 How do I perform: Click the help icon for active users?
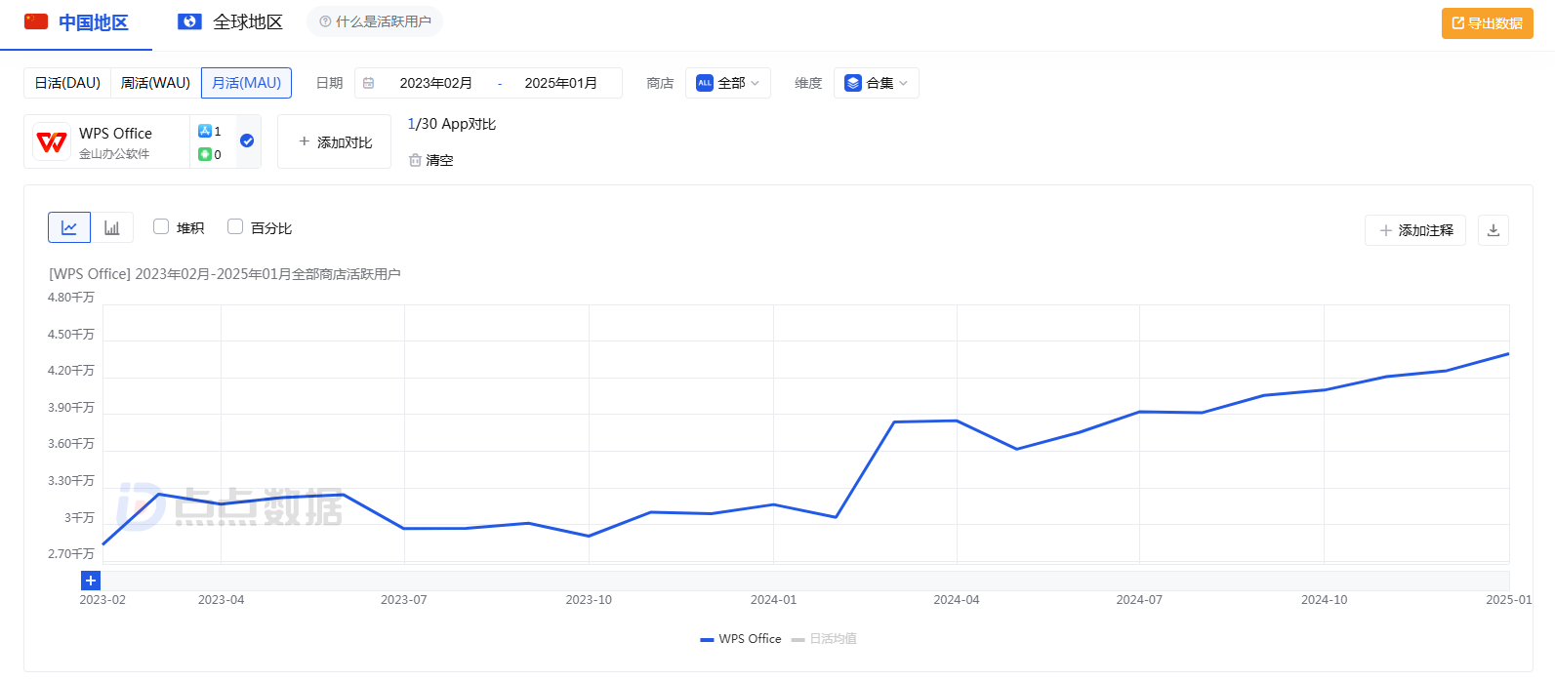pos(325,21)
